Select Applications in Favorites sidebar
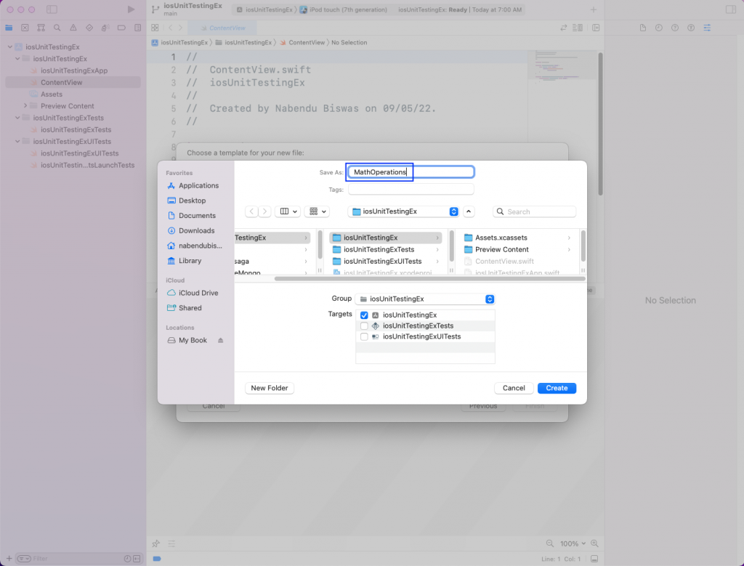Image resolution: width=744 pixels, height=566 pixels. point(193,185)
